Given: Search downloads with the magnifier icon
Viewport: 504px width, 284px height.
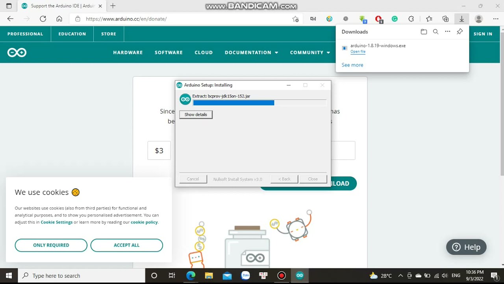Looking at the screenshot, I should pos(435,32).
